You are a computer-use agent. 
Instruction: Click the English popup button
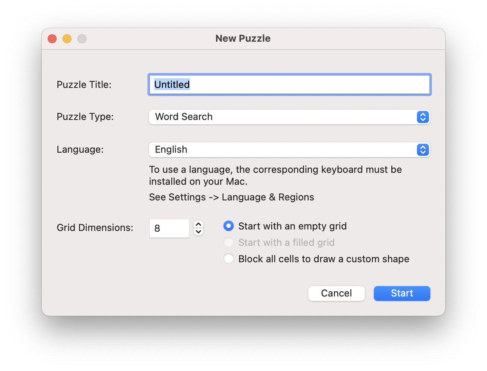261,150
